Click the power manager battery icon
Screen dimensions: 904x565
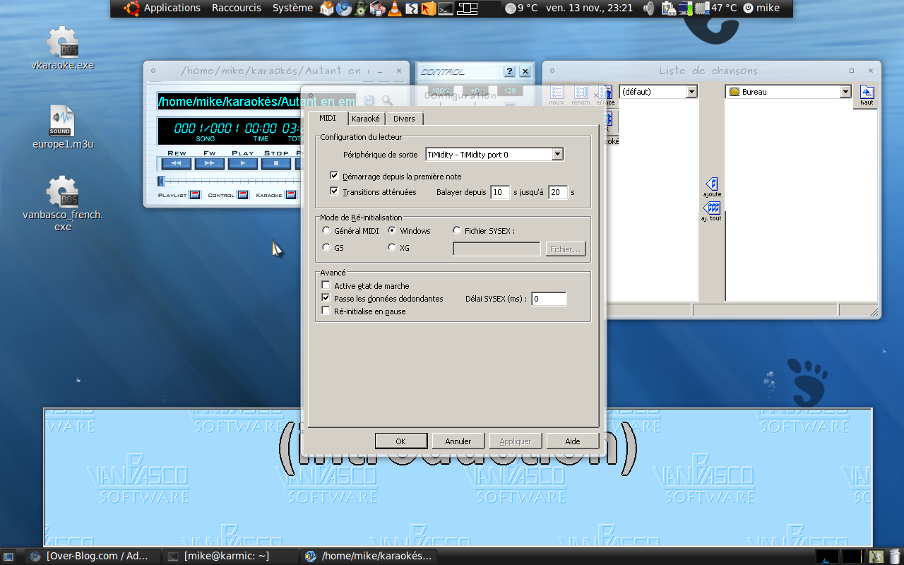[670, 8]
